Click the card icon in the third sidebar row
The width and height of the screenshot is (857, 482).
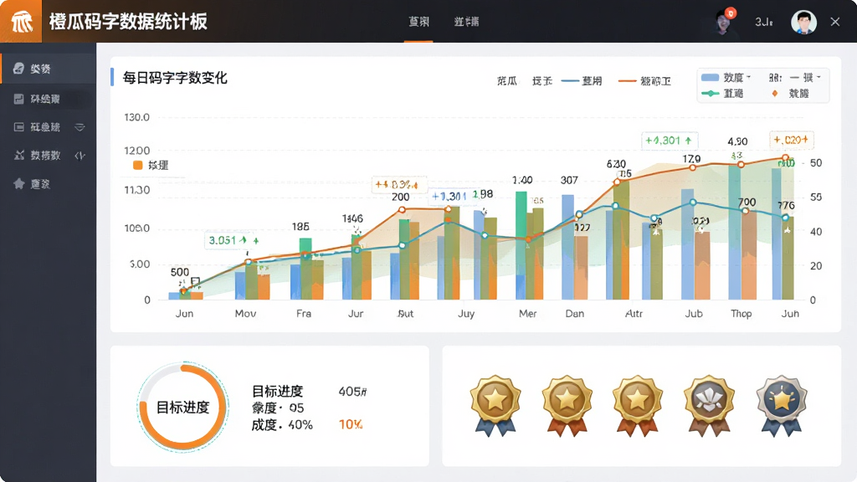18,127
